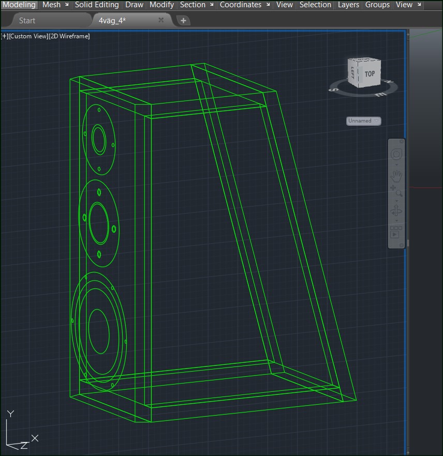443x456 pixels.
Task: Select the top tweeter circle on speaker
Action: (x=99, y=140)
